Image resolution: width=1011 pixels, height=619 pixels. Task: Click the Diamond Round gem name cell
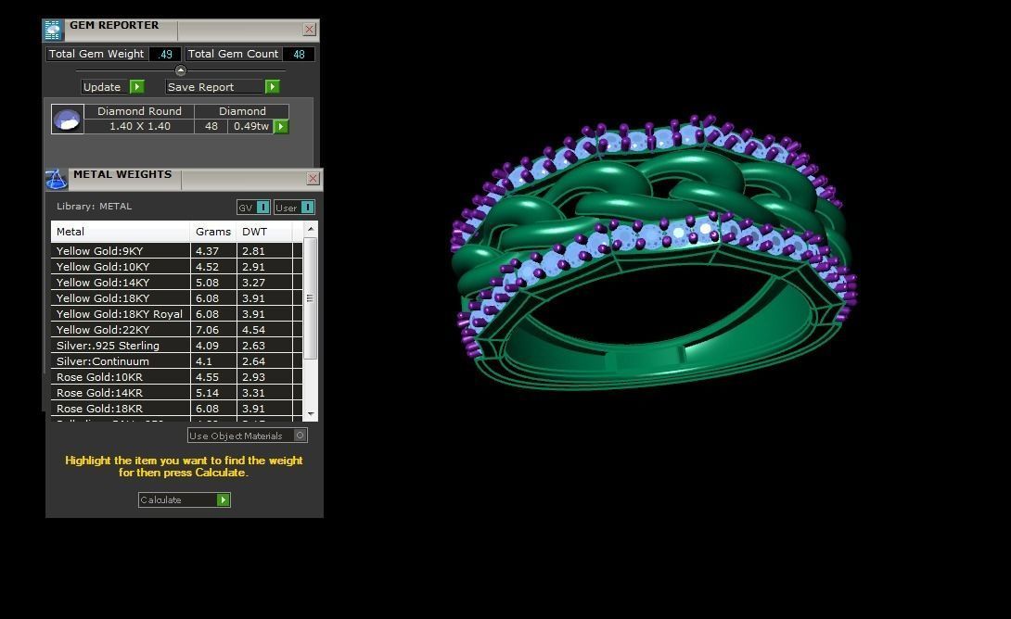139,111
